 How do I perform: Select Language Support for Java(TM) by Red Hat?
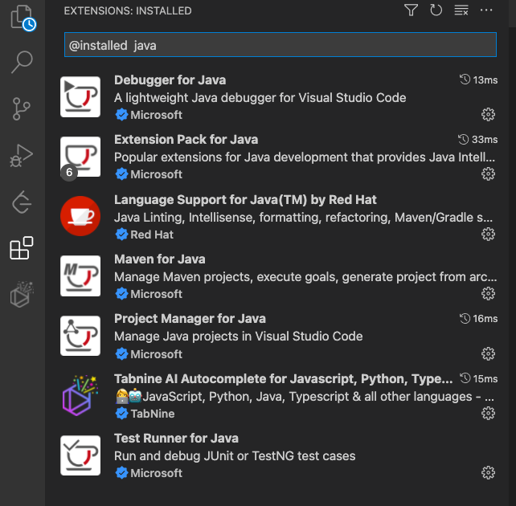[x=245, y=200]
